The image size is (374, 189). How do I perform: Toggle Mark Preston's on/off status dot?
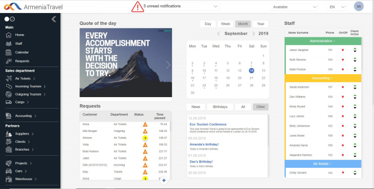343,70
